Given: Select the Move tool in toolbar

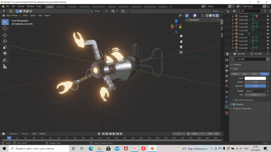Looking at the screenshot, I should point(5,35).
